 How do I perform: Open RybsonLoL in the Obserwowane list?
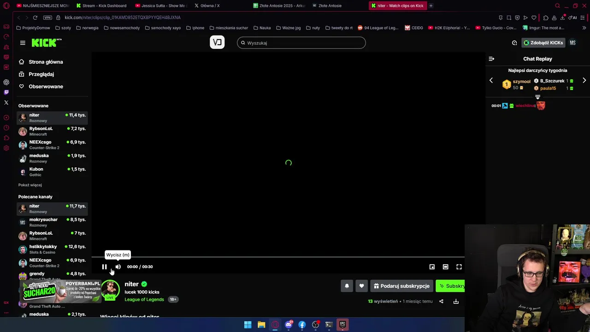pyautogui.click(x=52, y=131)
